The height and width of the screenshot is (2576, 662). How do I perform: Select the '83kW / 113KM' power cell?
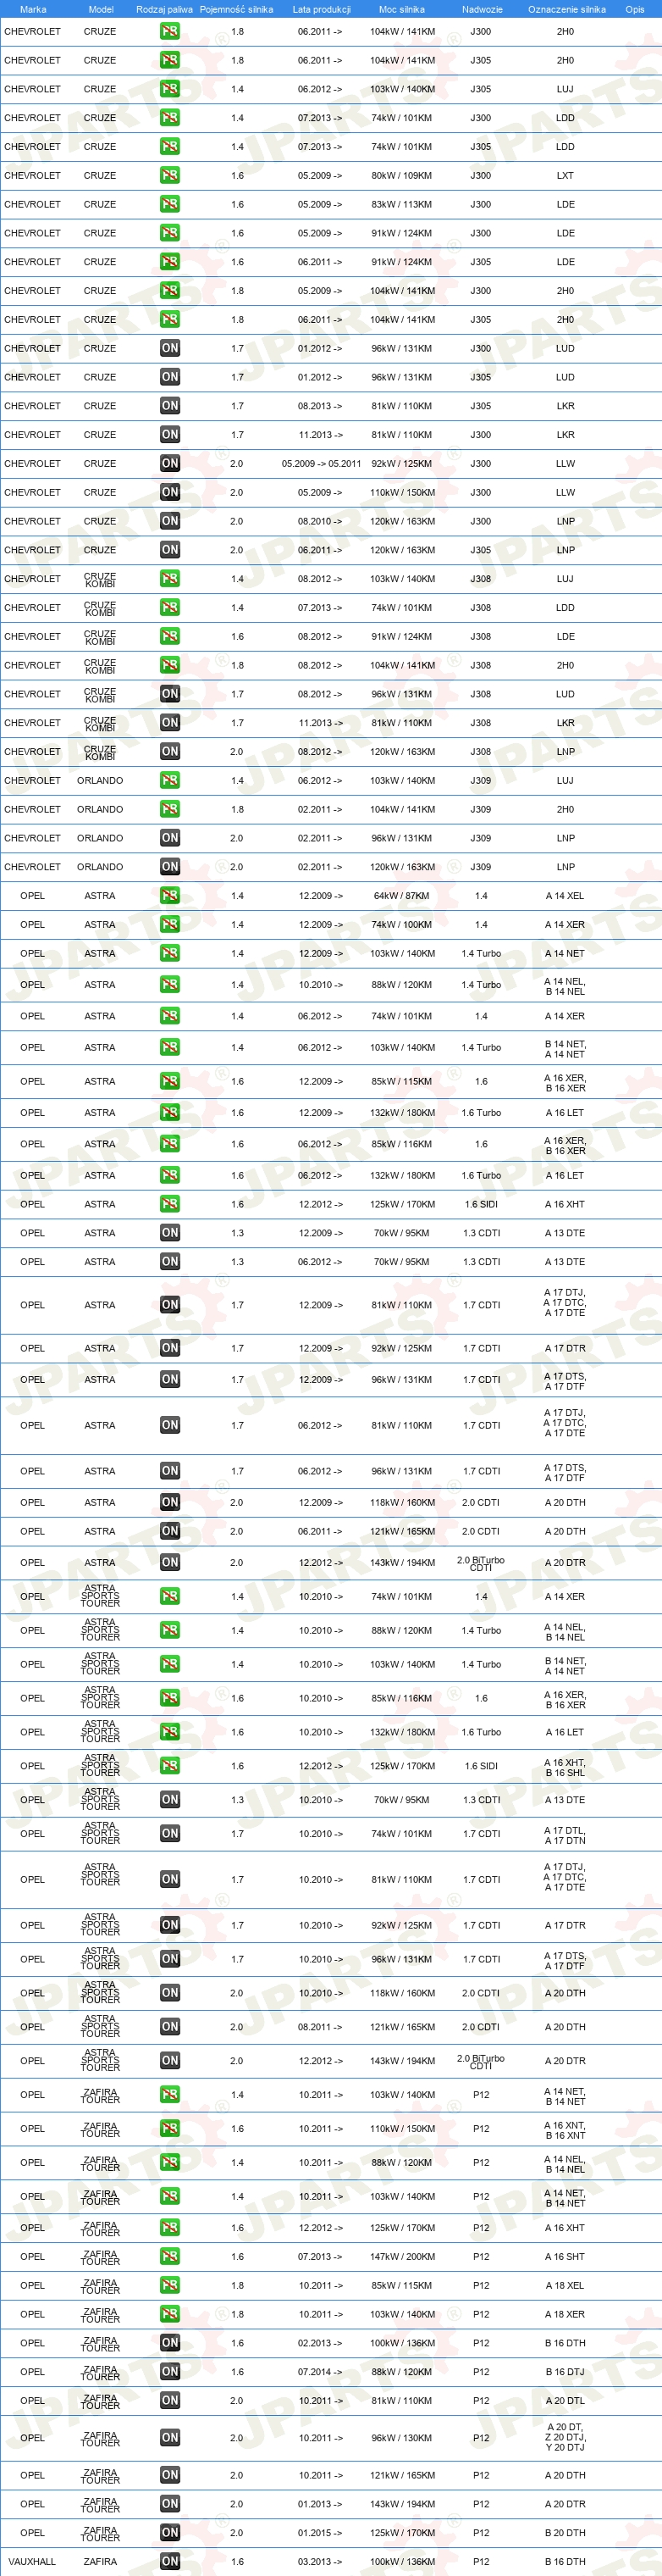[401, 204]
